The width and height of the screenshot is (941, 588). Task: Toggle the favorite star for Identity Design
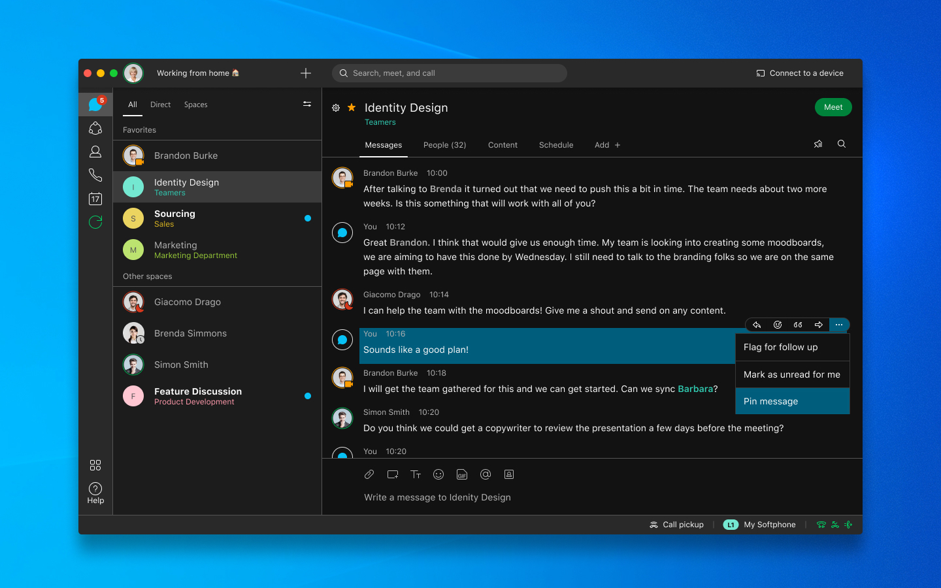pos(352,107)
